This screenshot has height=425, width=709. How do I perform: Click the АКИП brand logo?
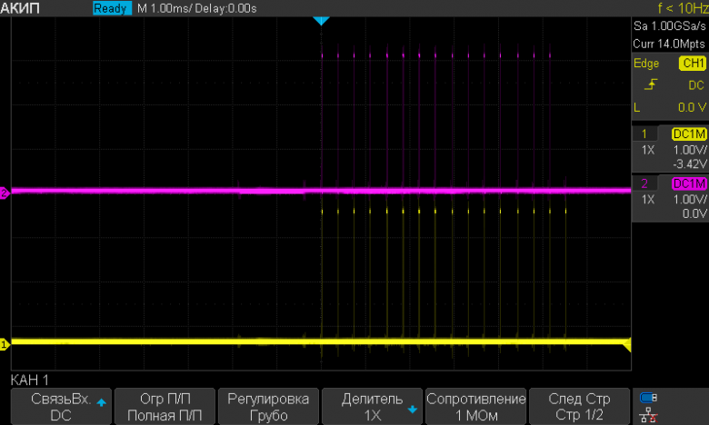pyautogui.click(x=20, y=8)
